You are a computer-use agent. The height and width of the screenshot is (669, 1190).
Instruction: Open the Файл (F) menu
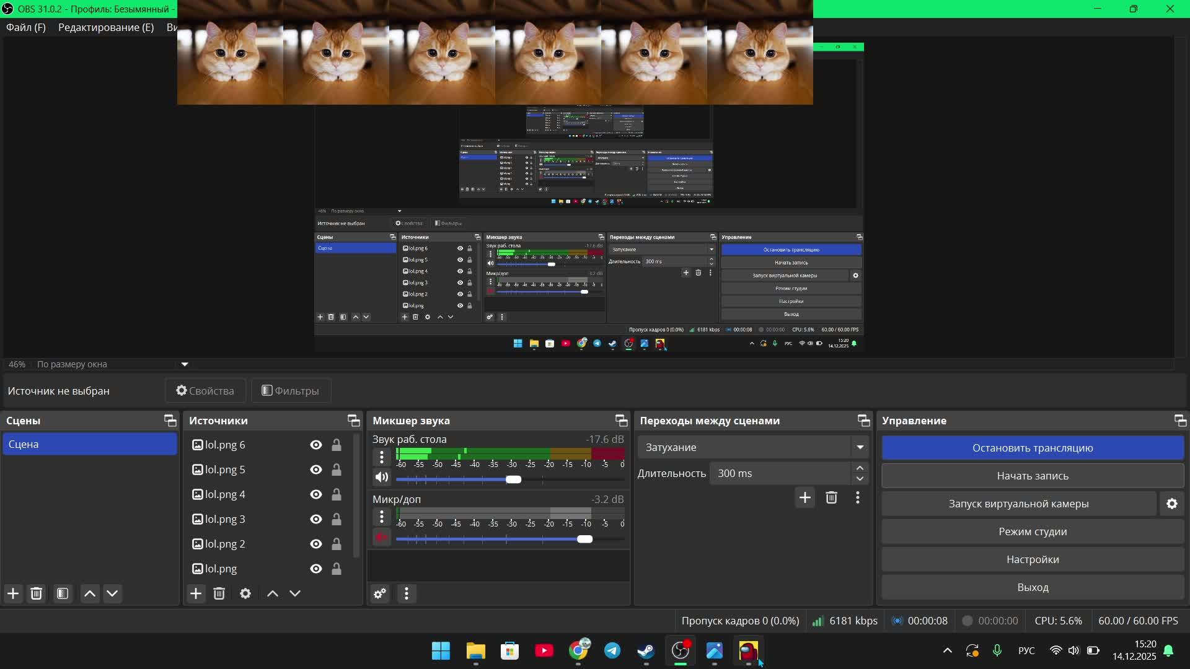pos(26,27)
